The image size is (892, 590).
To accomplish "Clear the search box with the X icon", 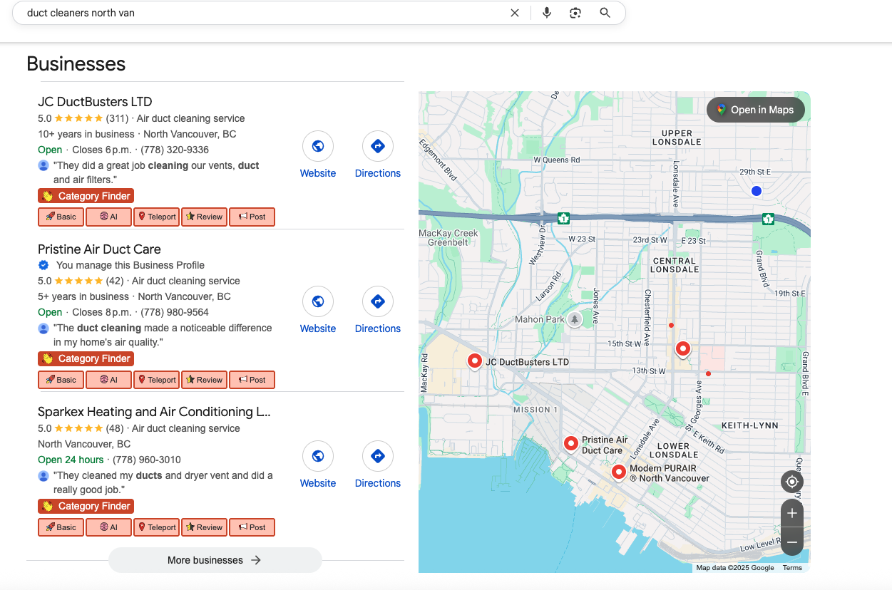I will pos(515,13).
